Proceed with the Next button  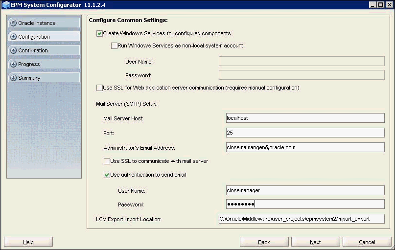click(315, 242)
